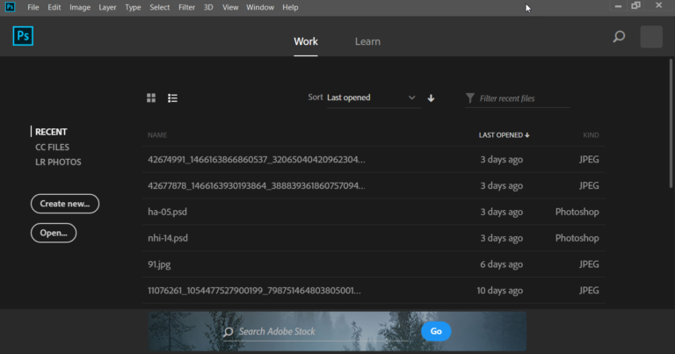The width and height of the screenshot is (675, 354).
Task: Select RECENT in the sidebar
Action: [x=51, y=132]
